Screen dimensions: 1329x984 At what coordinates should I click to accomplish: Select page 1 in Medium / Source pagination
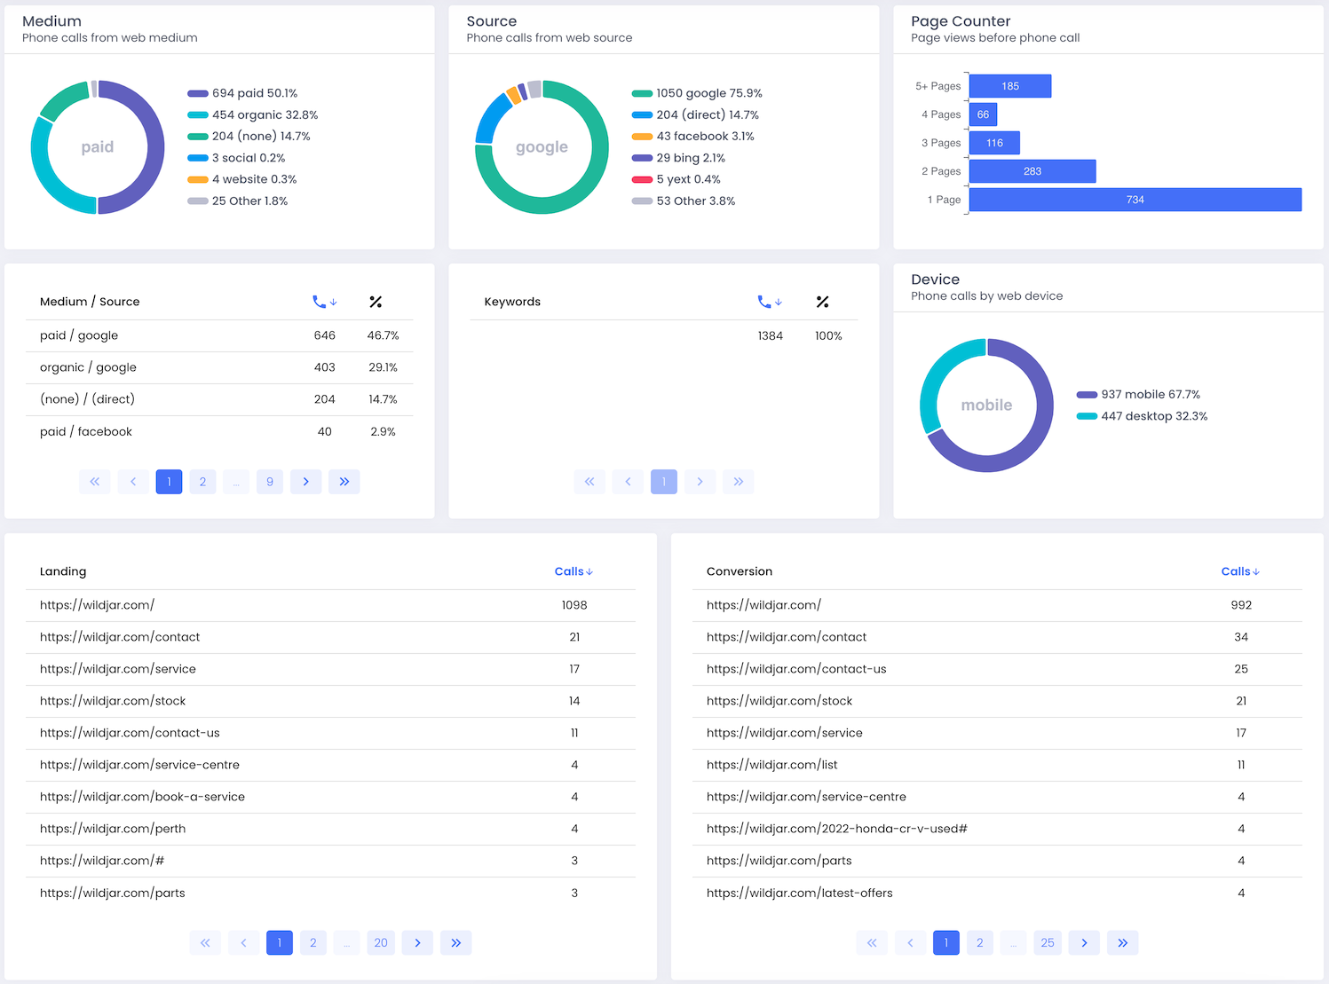coord(169,482)
